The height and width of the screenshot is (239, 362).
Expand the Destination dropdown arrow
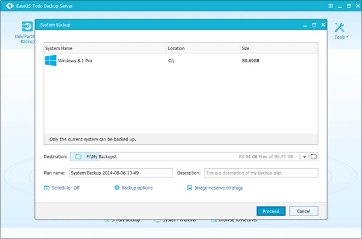[x=305, y=157]
